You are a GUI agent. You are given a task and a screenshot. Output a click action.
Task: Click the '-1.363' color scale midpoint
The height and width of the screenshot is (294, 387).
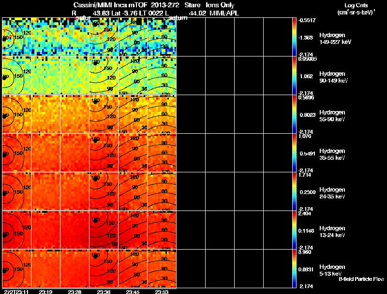(306, 38)
